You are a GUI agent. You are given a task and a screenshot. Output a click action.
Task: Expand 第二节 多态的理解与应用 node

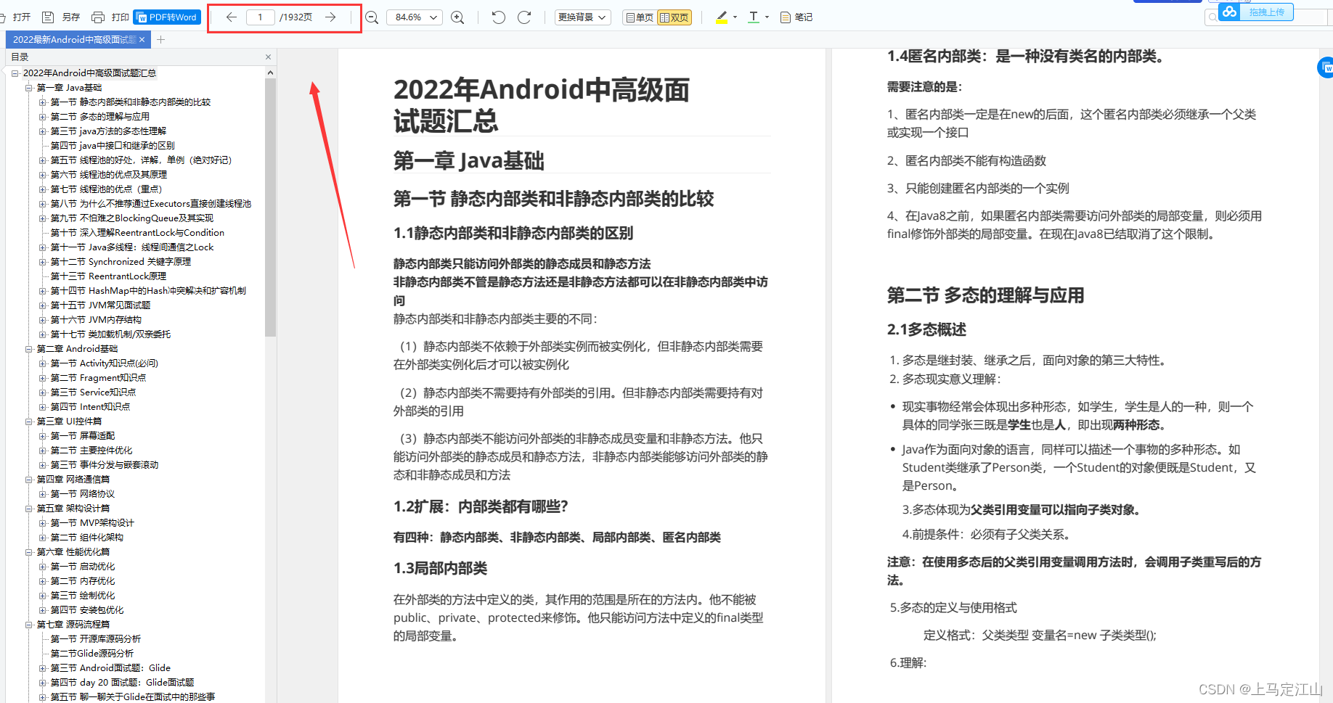point(42,116)
